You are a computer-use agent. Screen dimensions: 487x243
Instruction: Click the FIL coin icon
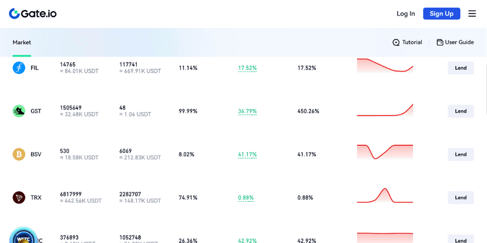click(x=19, y=68)
